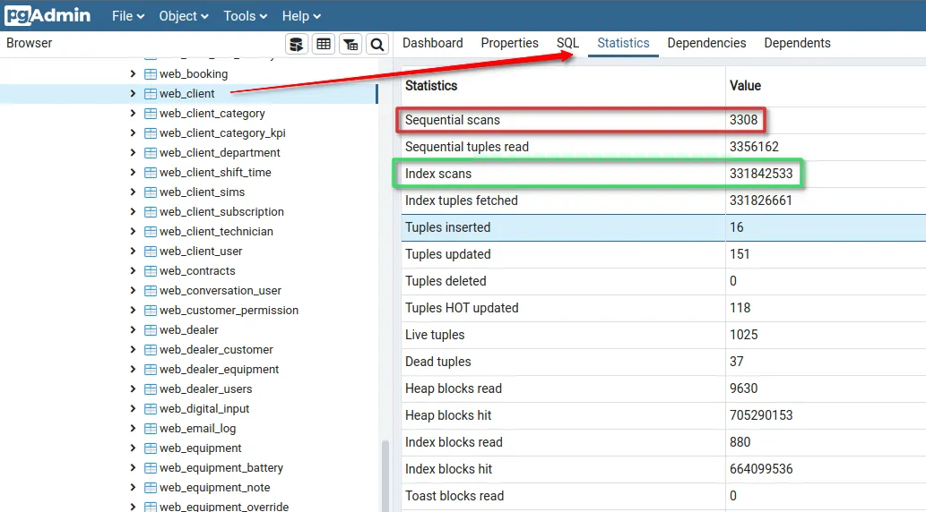Open the Dependencies tab
Screen dimensions: 926x512
pyautogui.click(x=707, y=43)
